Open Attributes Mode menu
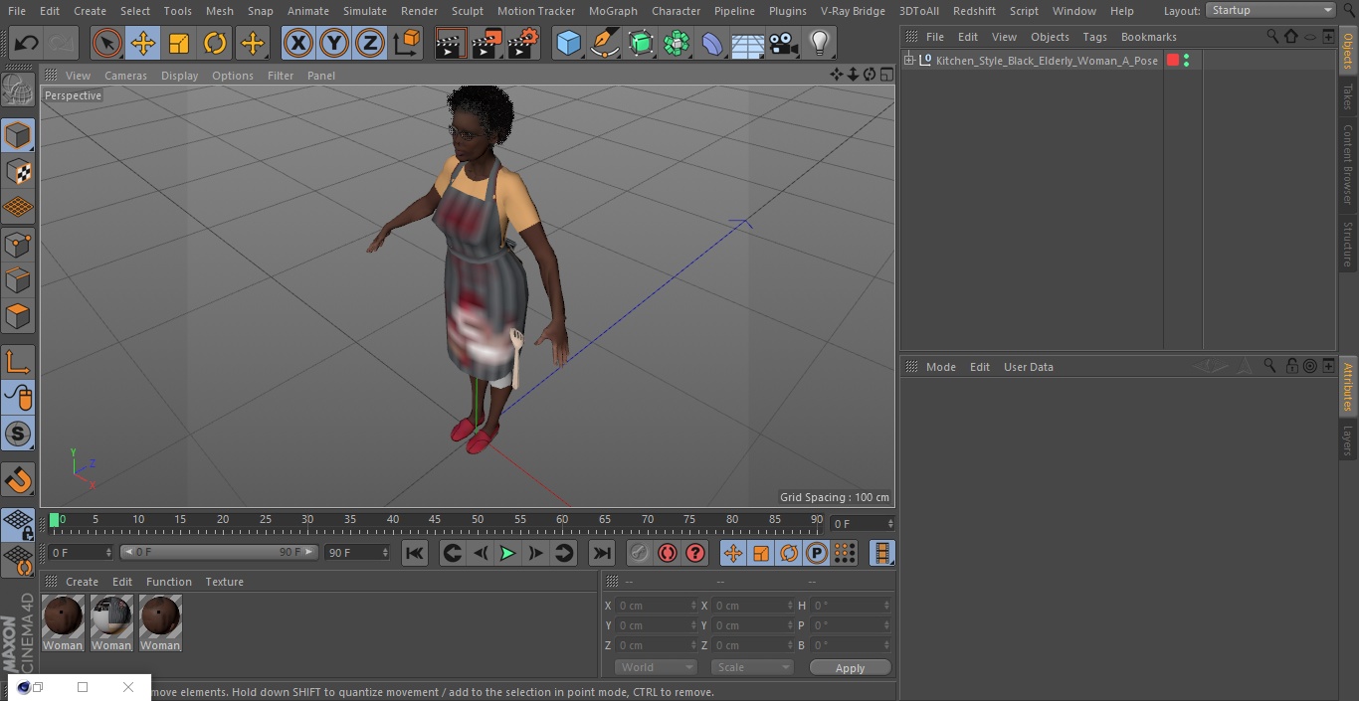 point(940,367)
